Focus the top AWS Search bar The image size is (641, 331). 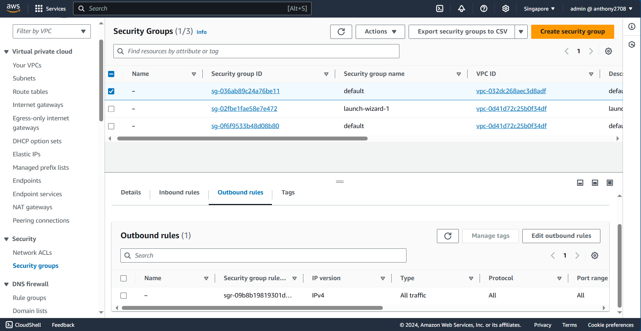pos(192,8)
